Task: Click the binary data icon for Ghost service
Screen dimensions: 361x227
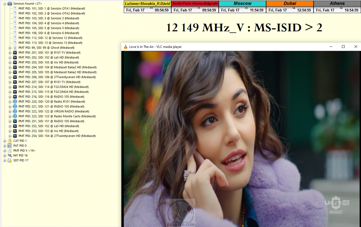Action: click(15, 48)
